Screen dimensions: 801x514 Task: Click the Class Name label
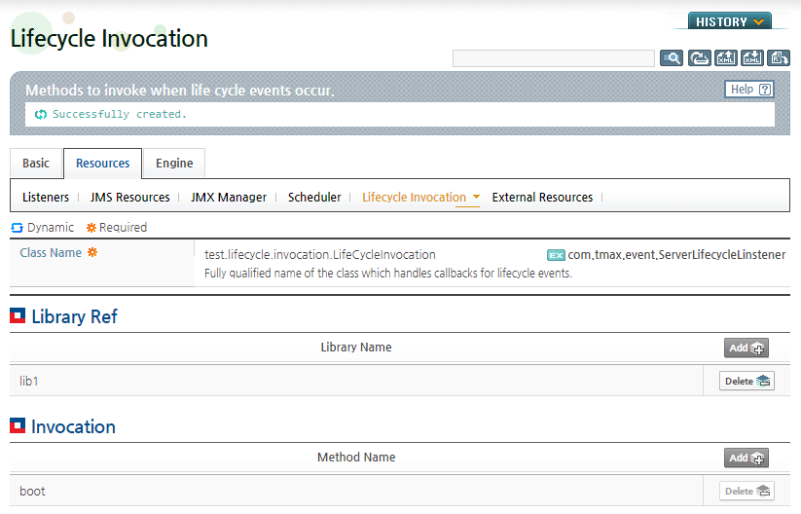51,252
